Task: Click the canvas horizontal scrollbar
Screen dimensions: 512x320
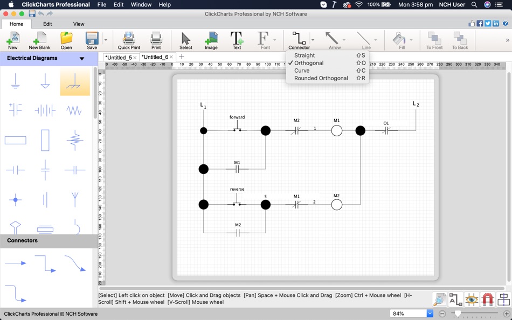Action: coord(302,288)
